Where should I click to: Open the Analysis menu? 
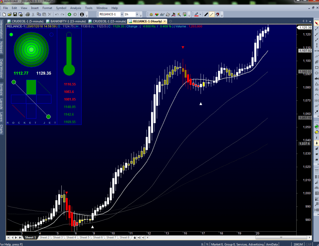[x=75, y=8]
